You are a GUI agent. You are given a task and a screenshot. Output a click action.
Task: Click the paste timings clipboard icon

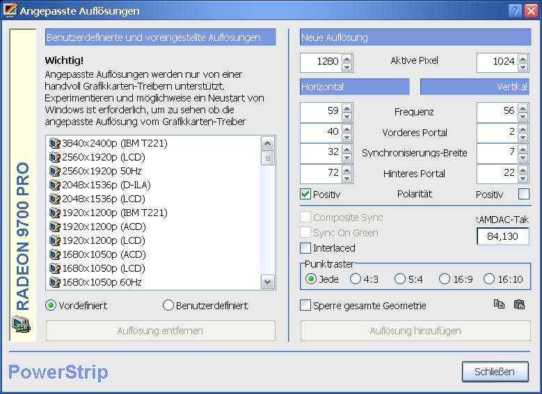(518, 304)
